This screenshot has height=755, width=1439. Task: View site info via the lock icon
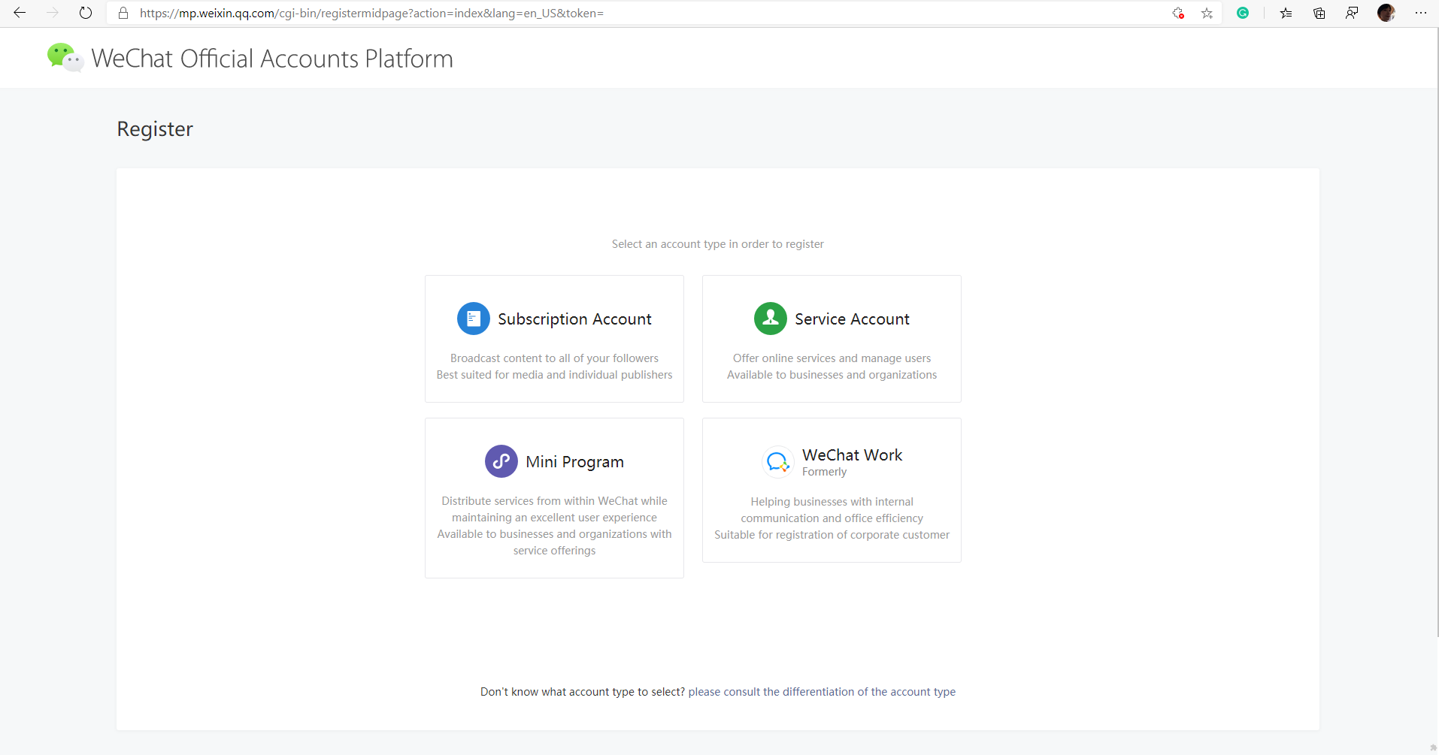coord(123,13)
